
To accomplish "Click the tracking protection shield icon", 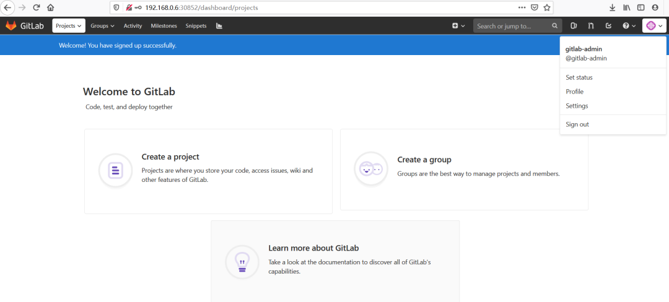I will [x=116, y=7].
